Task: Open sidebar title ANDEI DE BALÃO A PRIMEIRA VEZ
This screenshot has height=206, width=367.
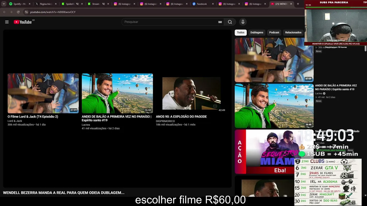Action: tap(336, 87)
